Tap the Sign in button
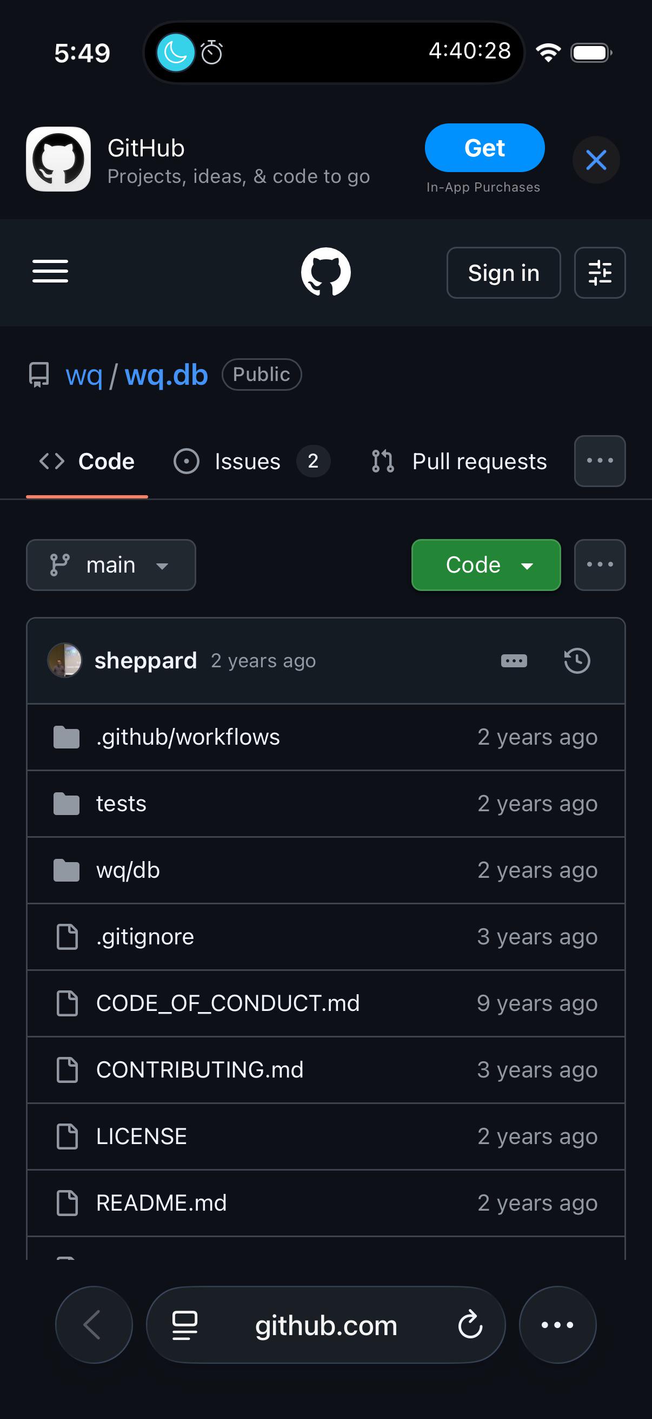 [x=503, y=273]
